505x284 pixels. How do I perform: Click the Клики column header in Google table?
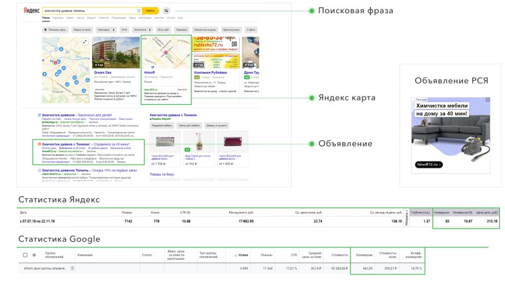tap(243, 255)
